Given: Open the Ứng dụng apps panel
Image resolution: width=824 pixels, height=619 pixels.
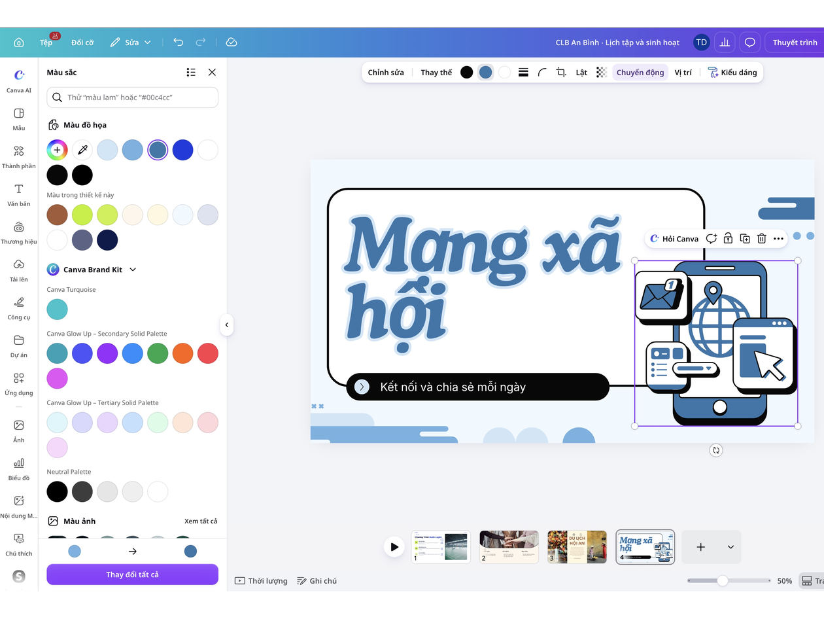Looking at the screenshot, I should coord(19,384).
